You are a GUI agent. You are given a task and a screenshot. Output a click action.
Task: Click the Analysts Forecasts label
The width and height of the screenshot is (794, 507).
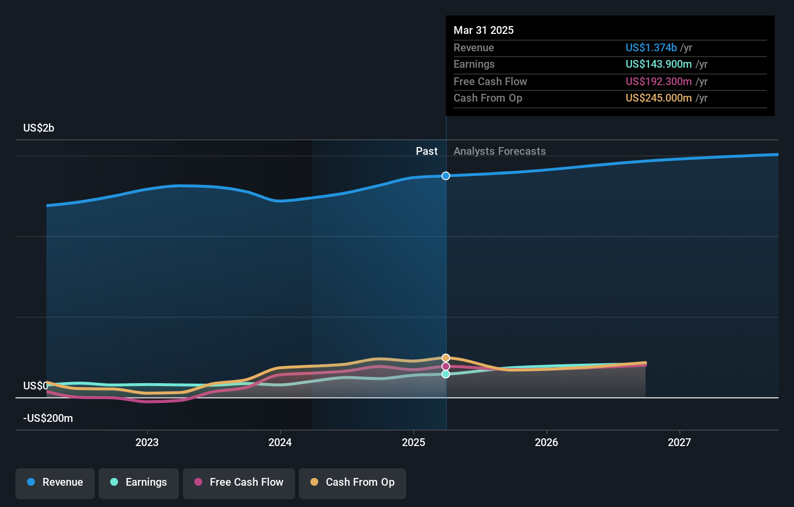[x=500, y=151]
